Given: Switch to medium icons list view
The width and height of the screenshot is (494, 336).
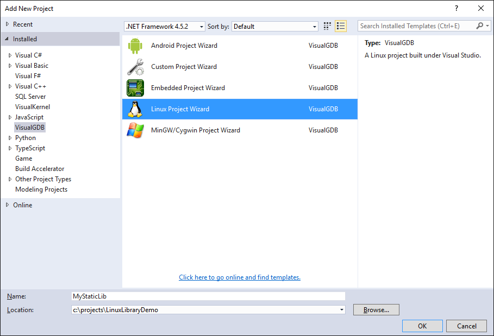Looking at the screenshot, I should (x=341, y=26).
